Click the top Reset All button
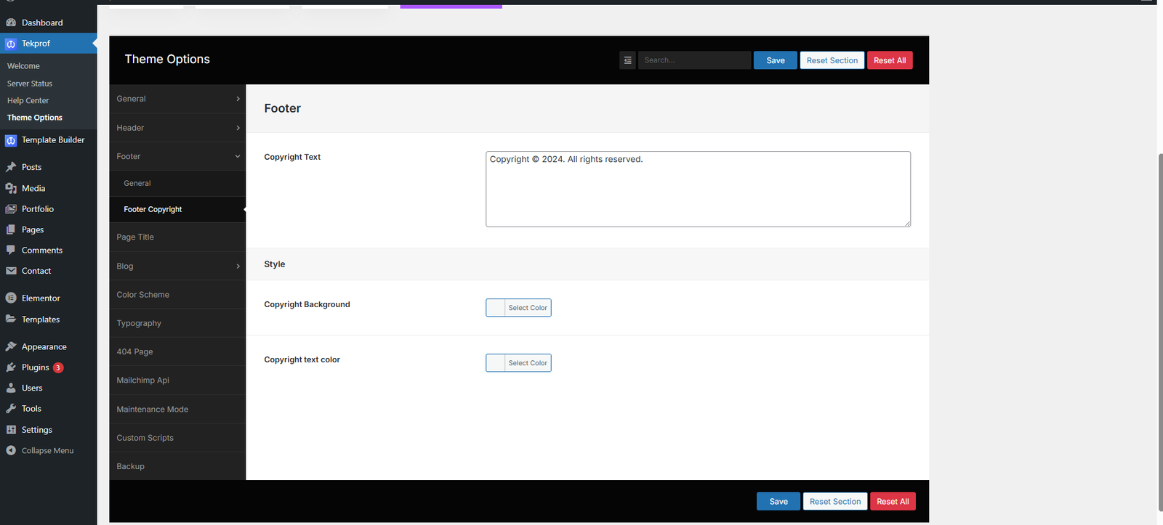Image resolution: width=1163 pixels, height=525 pixels. pyautogui.click(x=890, y=60)
